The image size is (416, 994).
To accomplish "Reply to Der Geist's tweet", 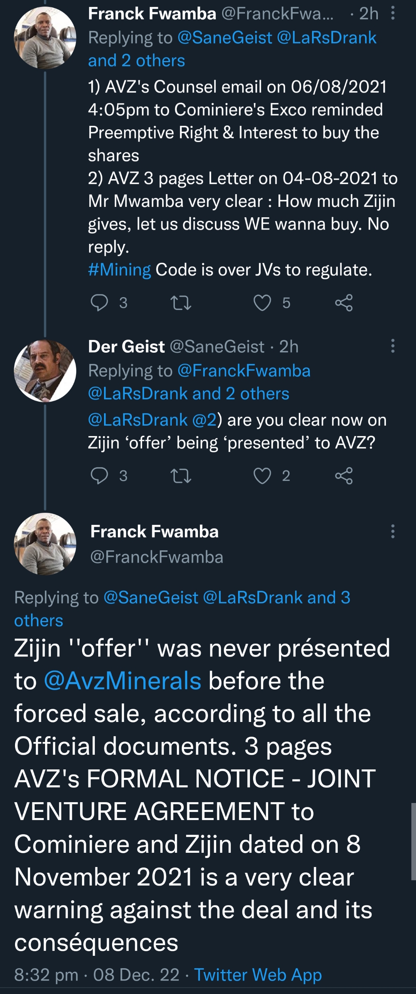I will (99, 476).
